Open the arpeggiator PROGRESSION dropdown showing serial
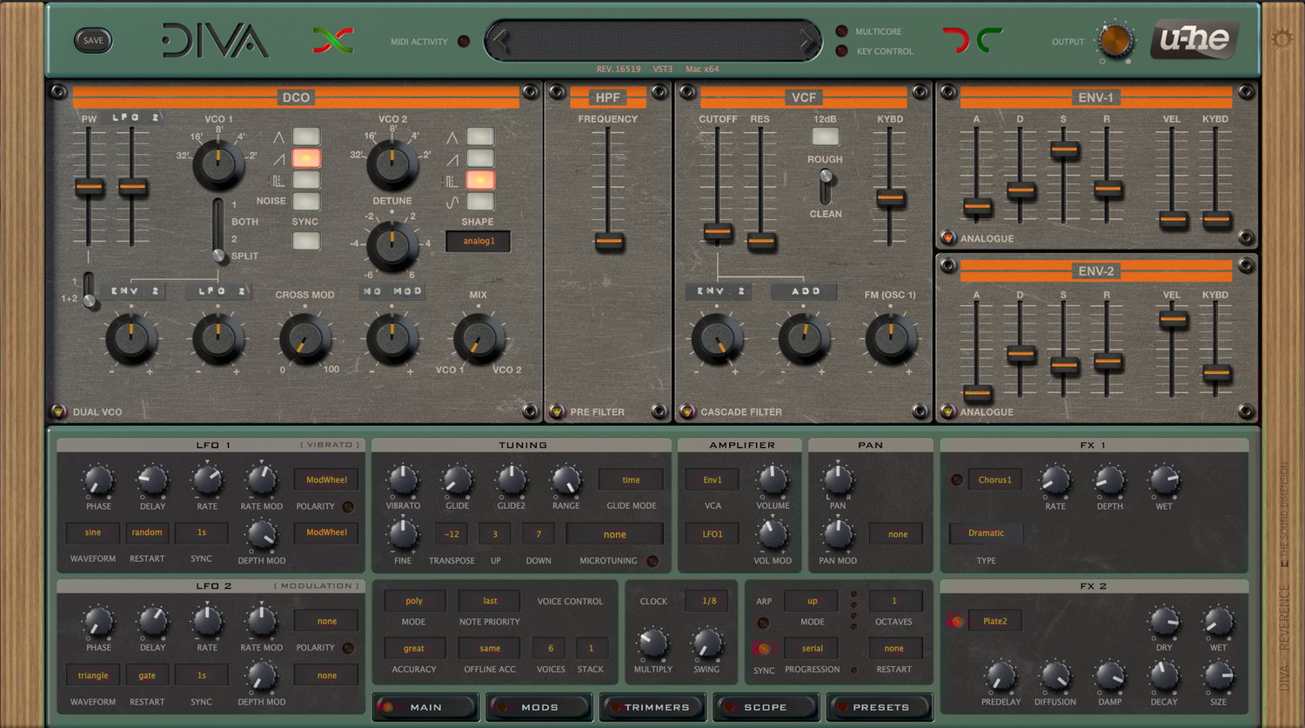Image resolution: width=1305 pixels, height=728 pixels. click(813, 648)
